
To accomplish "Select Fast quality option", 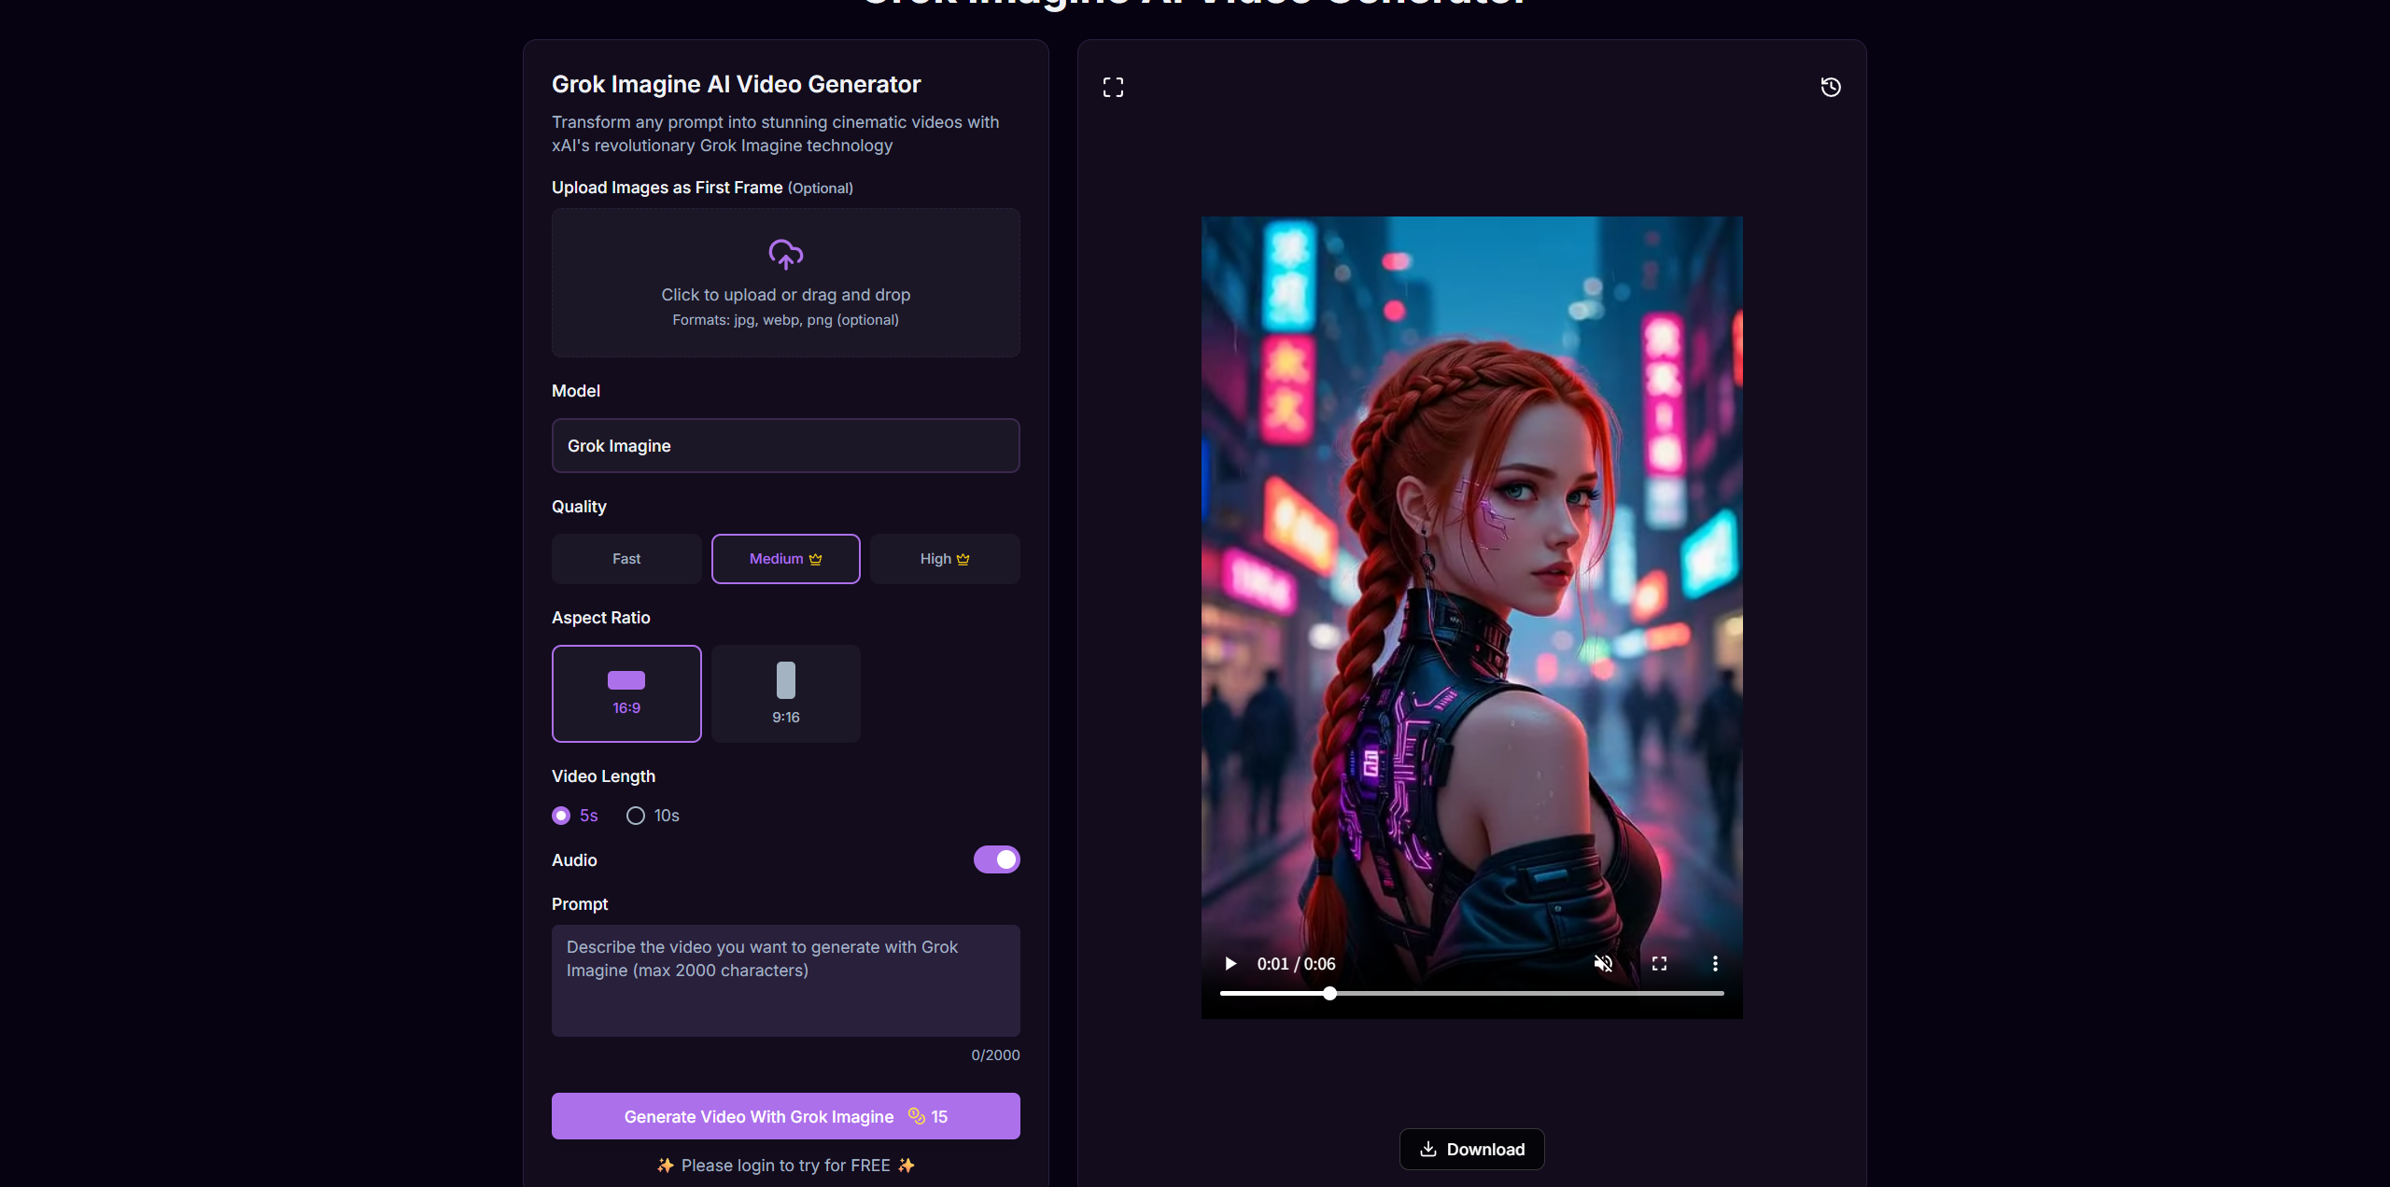I will coord(626,559).
